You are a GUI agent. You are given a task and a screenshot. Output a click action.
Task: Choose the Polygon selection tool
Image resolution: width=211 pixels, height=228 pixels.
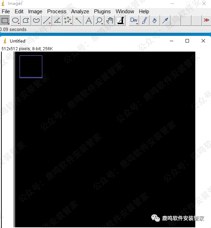click(26, 21)
